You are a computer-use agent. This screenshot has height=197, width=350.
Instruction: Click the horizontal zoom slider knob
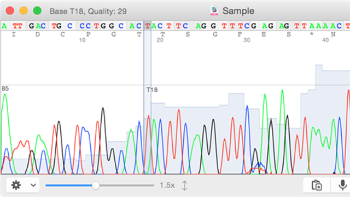[96, 185]
